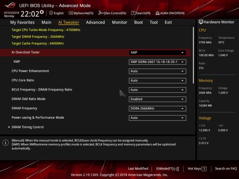This screenshot has height=179, width=239.
Task: Click the DRAM Odd Ratio Mode label
Action: click(28, 99)
